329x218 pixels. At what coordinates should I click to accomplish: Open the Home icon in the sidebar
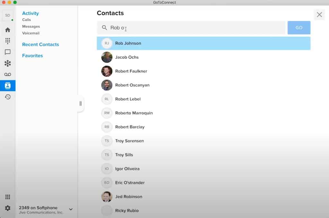coord(8,29)
